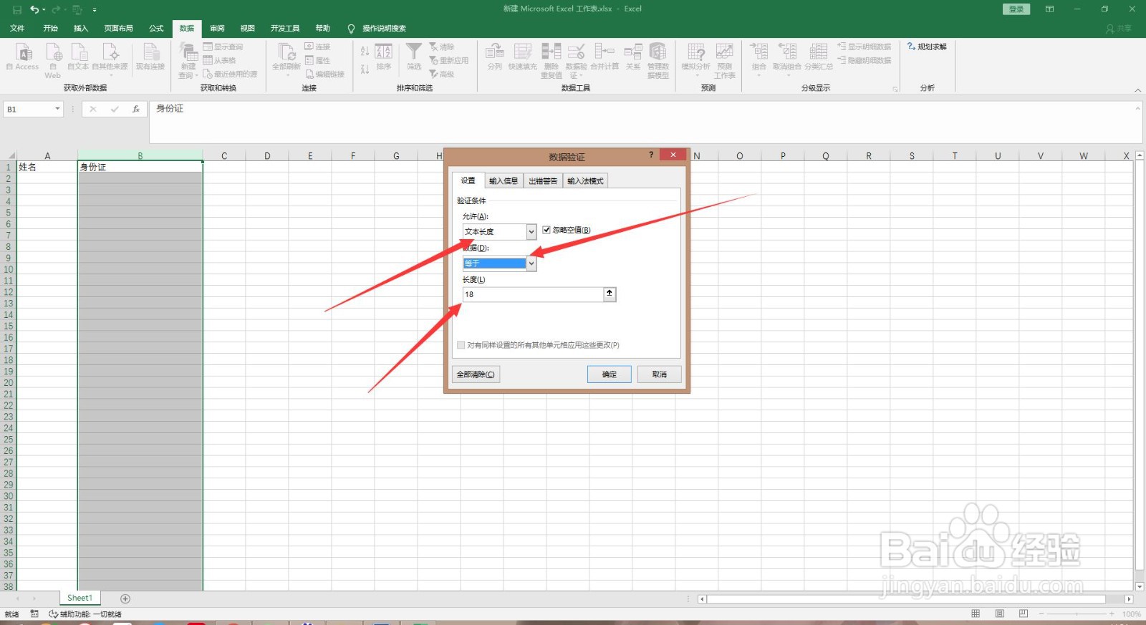The height and width of the screenshot is (625, 1146).
Task: Expand the 全部刷新 dropdown
Action: pos(286,76)
